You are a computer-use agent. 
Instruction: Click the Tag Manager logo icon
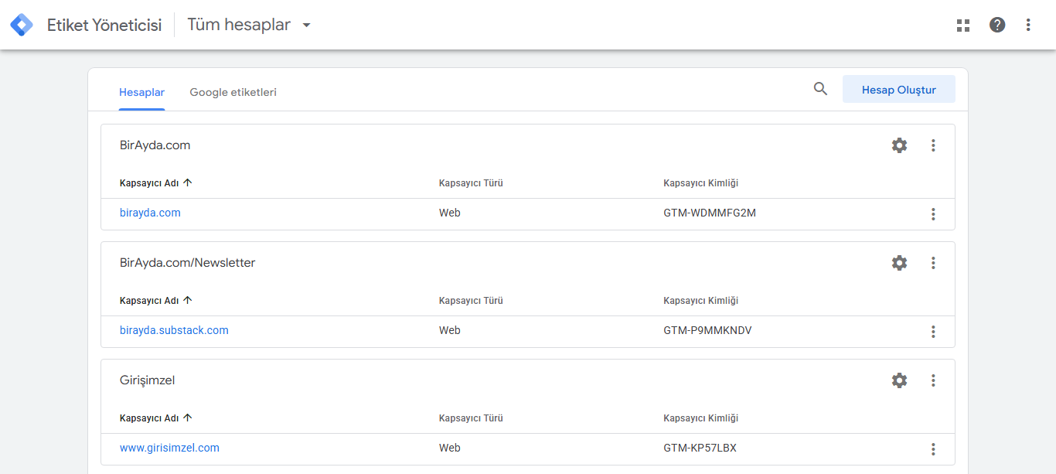pos(22,25)
